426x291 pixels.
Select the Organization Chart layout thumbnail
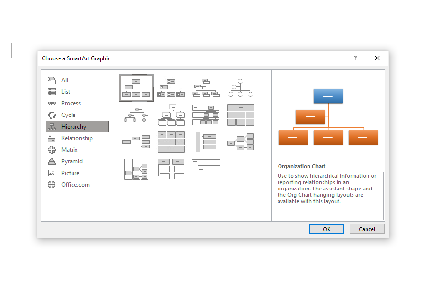coord(136,88)
